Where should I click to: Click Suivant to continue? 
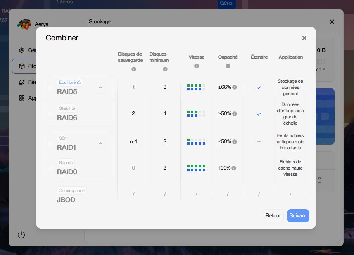pos(298,216)
